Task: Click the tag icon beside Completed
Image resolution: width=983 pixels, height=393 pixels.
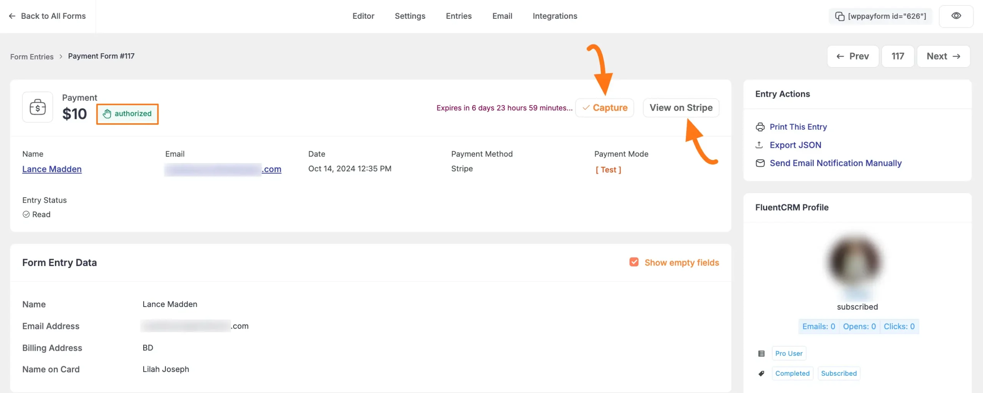Action: click(x=761, y=373)
